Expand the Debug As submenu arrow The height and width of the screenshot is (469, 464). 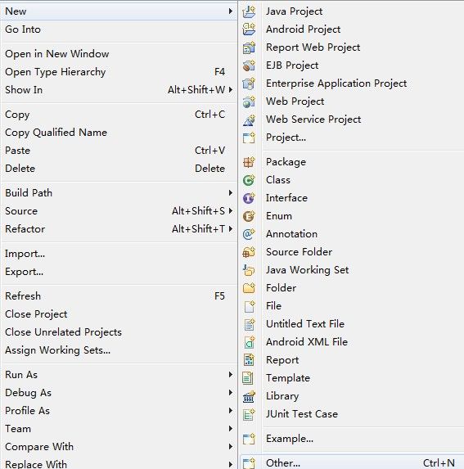click(231, 392)
